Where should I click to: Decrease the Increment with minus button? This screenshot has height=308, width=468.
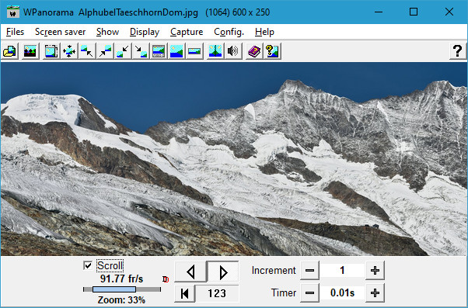(x=310, y=271)
